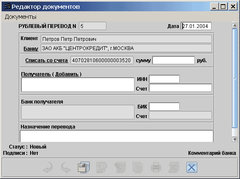Click the greyed-out copy document icon
240x179 pixels.
tap(138, 167)
